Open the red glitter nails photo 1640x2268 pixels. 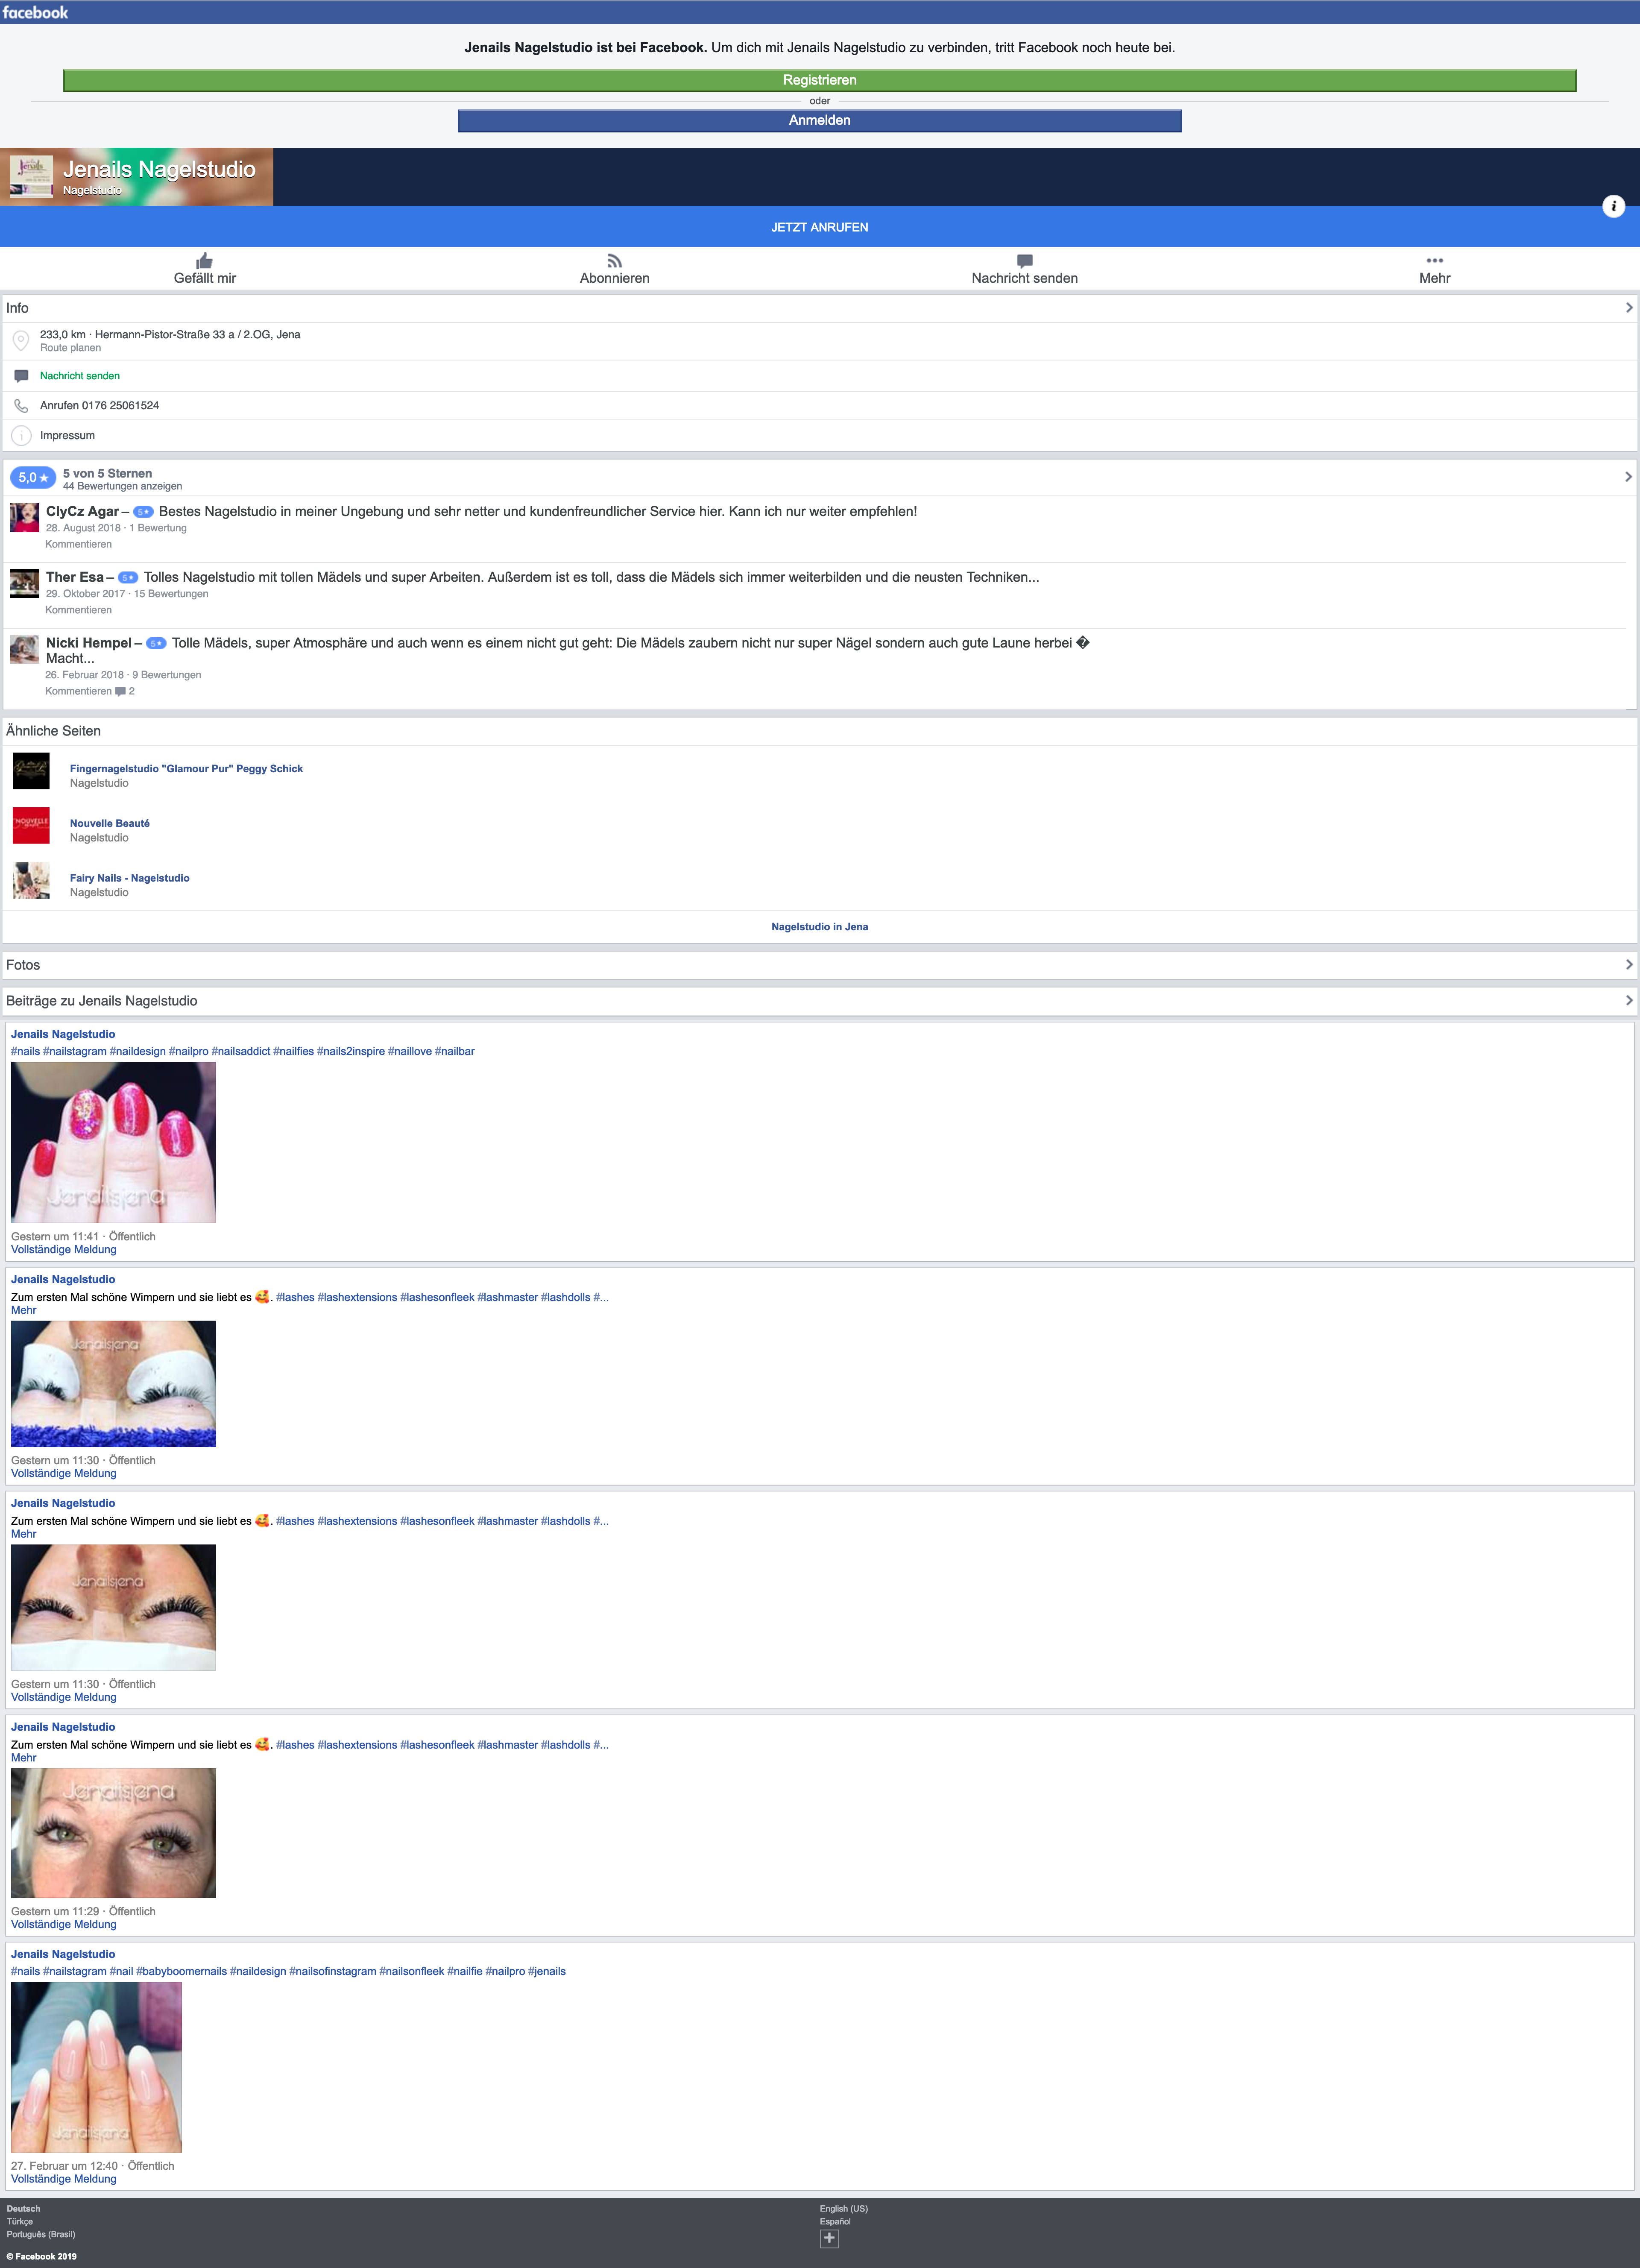pyautogui.click(x=113, y=1142)
